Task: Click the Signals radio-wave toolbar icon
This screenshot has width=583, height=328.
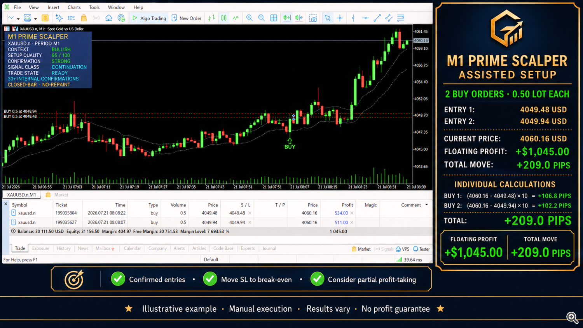Action: click(x=96, y=18)
